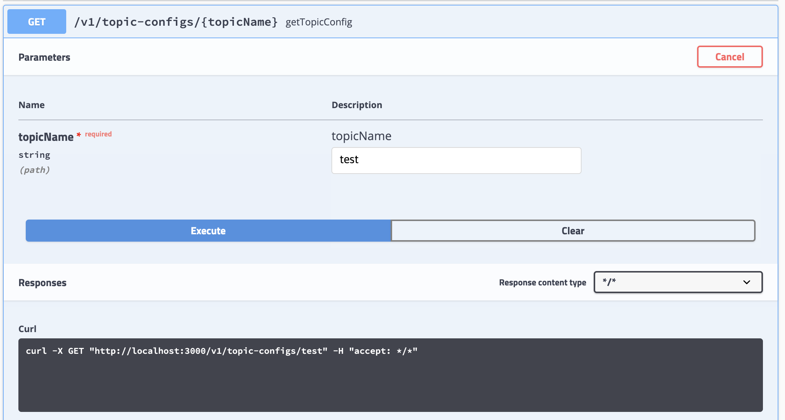Click the 'required' label next to topicName
Viewport: 785px width, 420px height.
tap(98, 134)
